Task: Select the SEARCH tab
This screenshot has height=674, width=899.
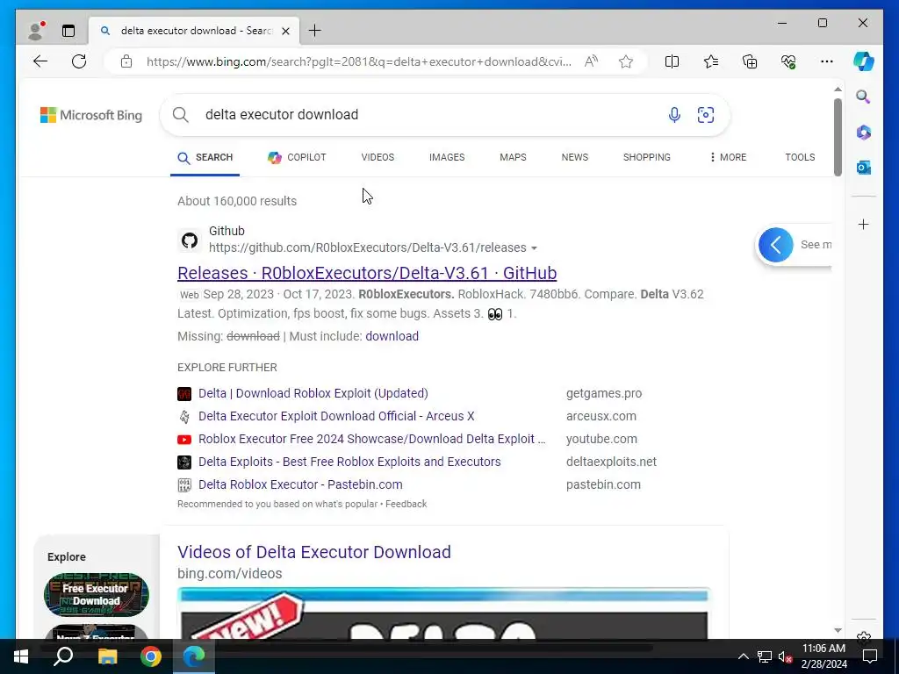Action: tap(205, 158)
